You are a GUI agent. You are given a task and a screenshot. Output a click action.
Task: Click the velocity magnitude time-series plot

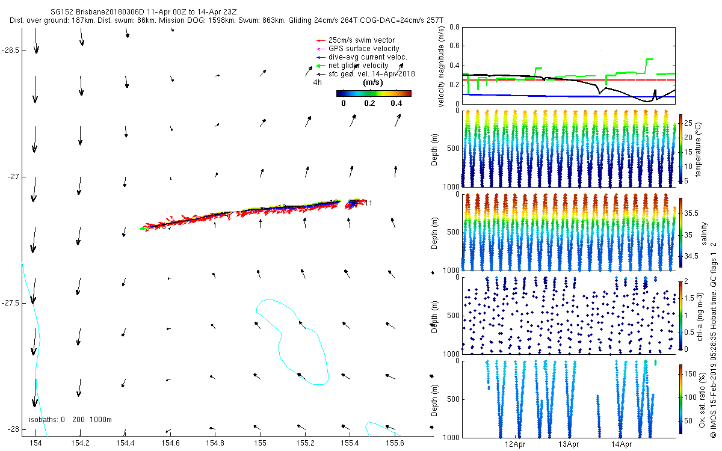(x=567, y=65)
